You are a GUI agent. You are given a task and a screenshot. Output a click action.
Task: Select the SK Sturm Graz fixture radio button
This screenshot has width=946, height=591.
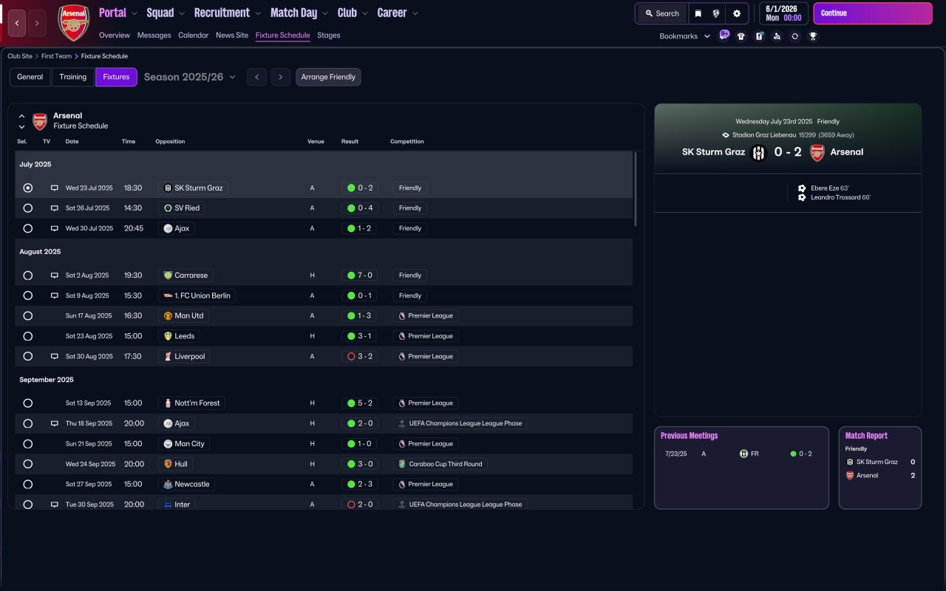[x=28, y=188]
